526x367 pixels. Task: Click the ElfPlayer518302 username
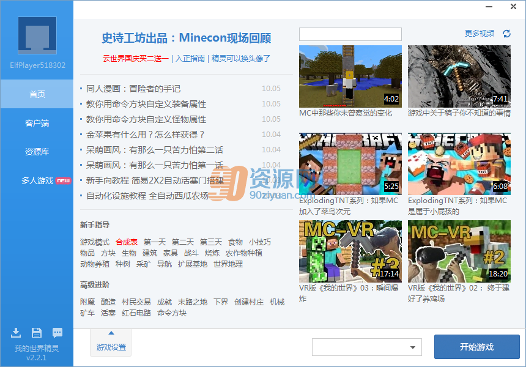point(37,65)
